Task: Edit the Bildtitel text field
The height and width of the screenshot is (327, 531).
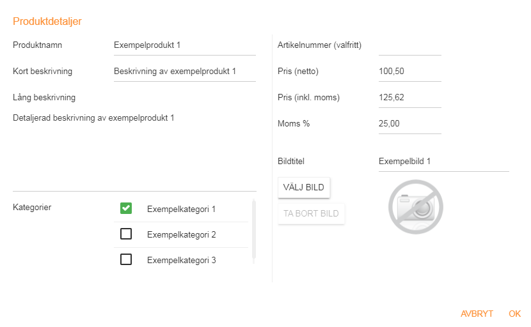Action: coord(443,162)
